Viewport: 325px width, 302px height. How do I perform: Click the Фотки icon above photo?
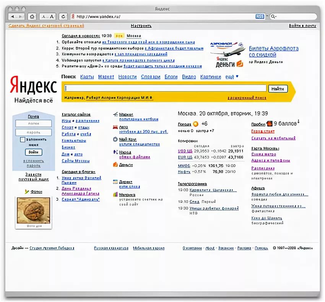(27, 192)
